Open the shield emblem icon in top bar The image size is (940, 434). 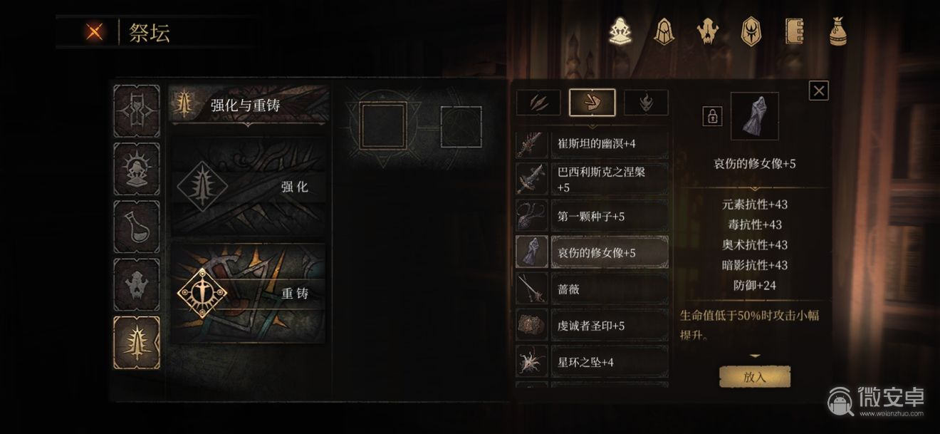(x=751, y=31)
